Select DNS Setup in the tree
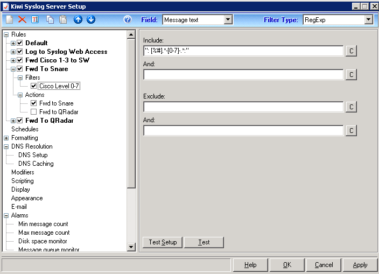Viewport: 379px width, 274px height. click(33, 155)
